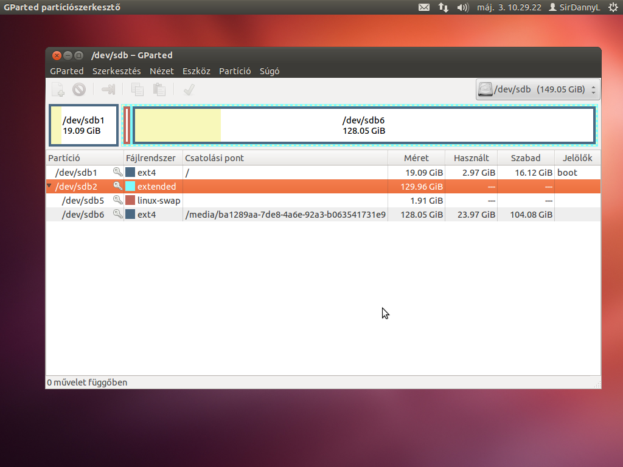Image resolution: width=623 pixels, height=467 pixels.
Task: Click the blue ext4 color swatch of /dev/sdb6
Action: [x=130, y=214]
